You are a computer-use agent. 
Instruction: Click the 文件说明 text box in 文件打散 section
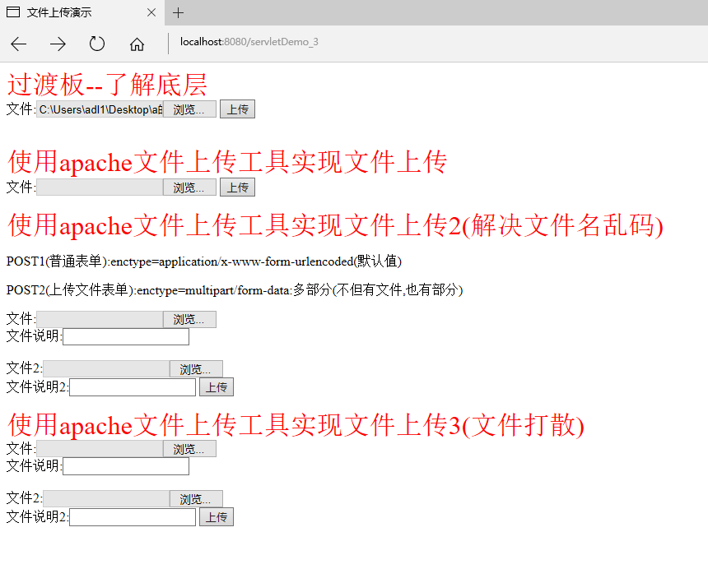pos(126,466)
